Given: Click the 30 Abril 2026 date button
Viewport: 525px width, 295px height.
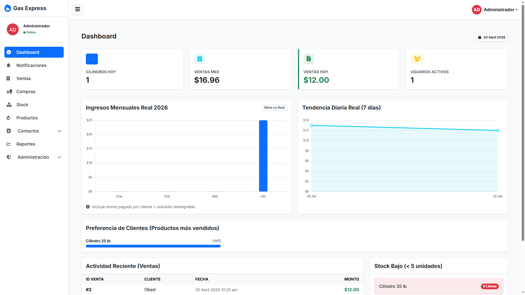Looking at the screenshot, I should click(492, 37).
